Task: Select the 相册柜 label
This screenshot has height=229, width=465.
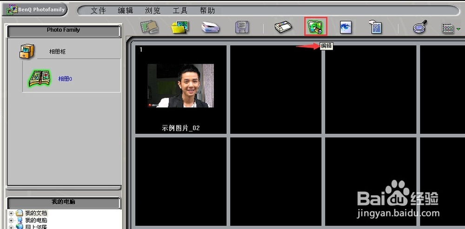Action: click(x=57, y=52)
